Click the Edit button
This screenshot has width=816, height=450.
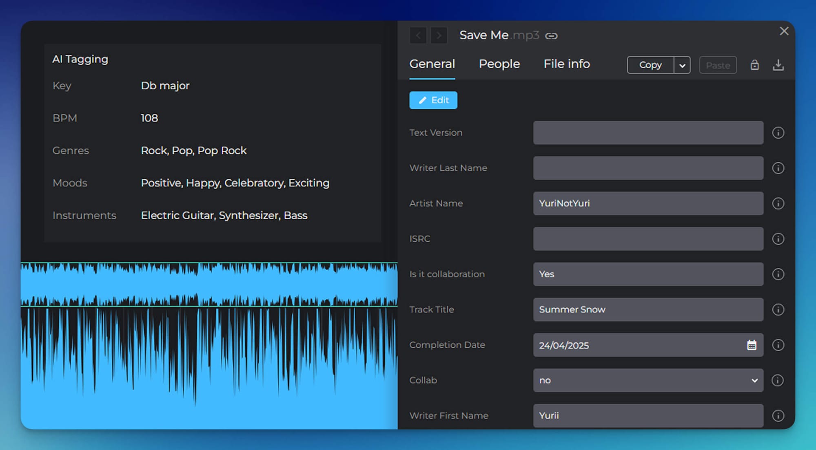[x=433, y=100]
